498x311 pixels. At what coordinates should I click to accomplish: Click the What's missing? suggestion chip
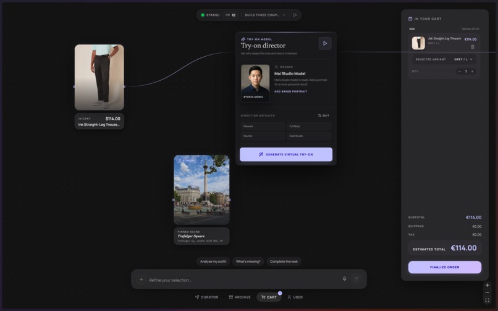click(x=248, y=262)
